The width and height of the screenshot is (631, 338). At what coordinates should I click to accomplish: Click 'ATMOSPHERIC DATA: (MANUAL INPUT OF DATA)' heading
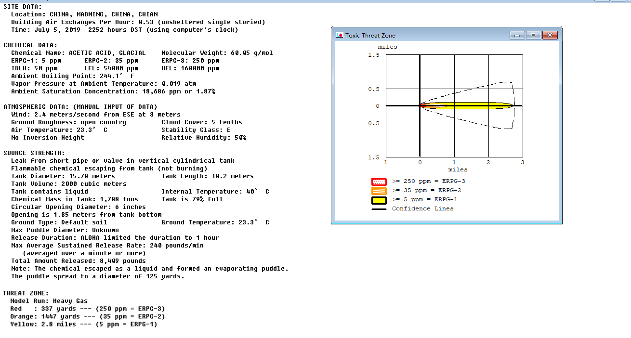(80, 107)
